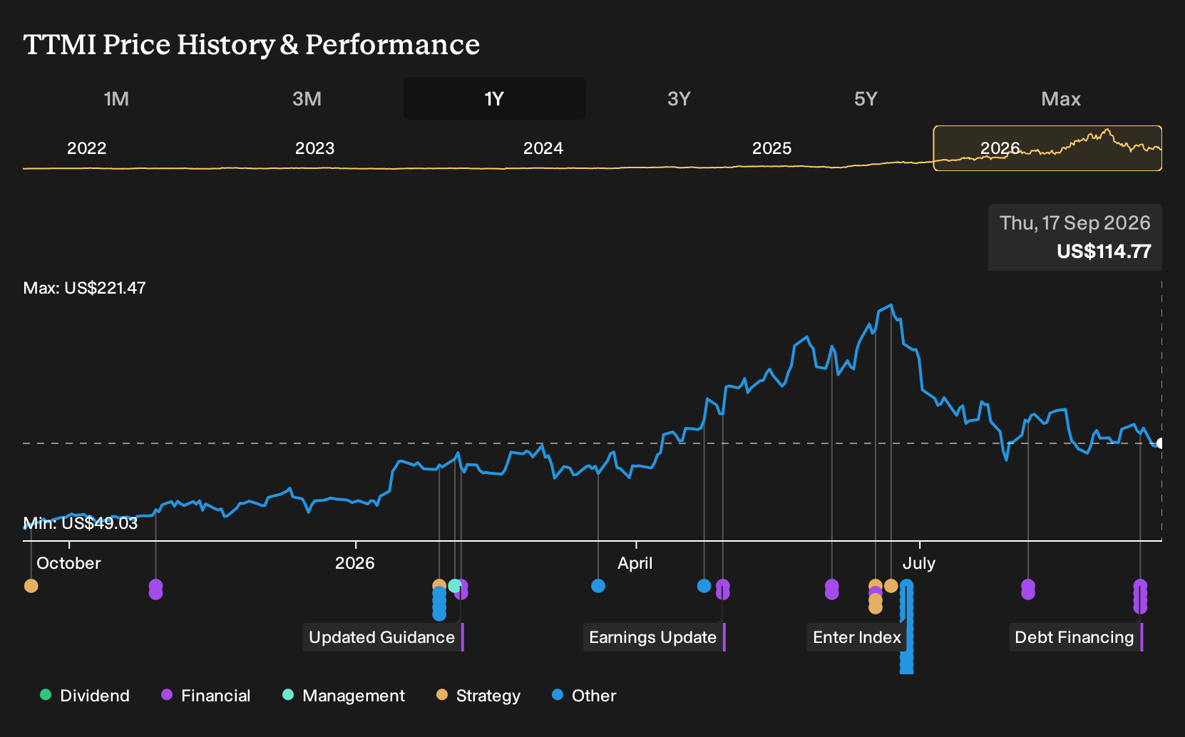Click the purple event stack above Debt Financing

point(1140,597)
